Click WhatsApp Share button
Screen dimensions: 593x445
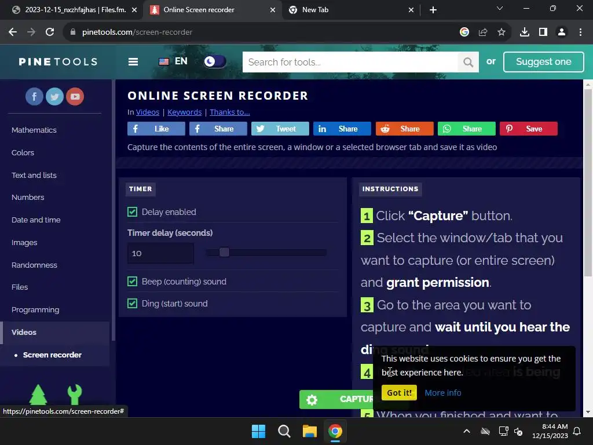pyautogui.click(x=466, y=129)
